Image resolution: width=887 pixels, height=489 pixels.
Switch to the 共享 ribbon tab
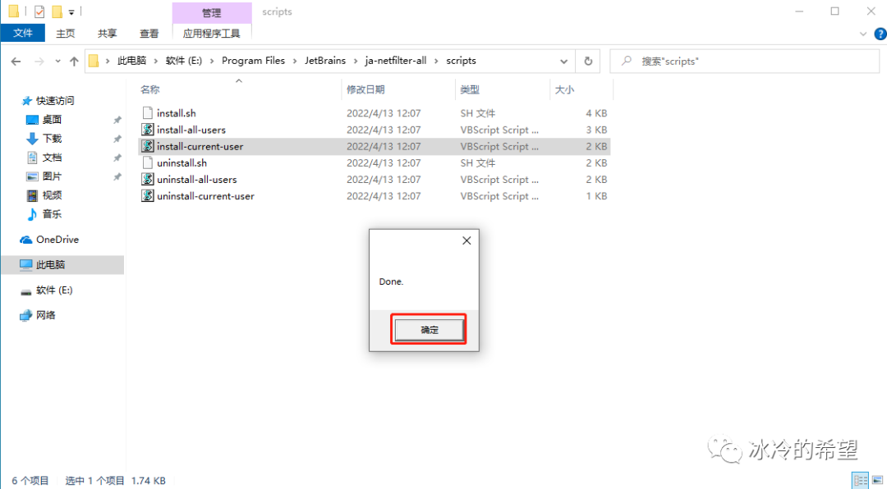[107, 34]
